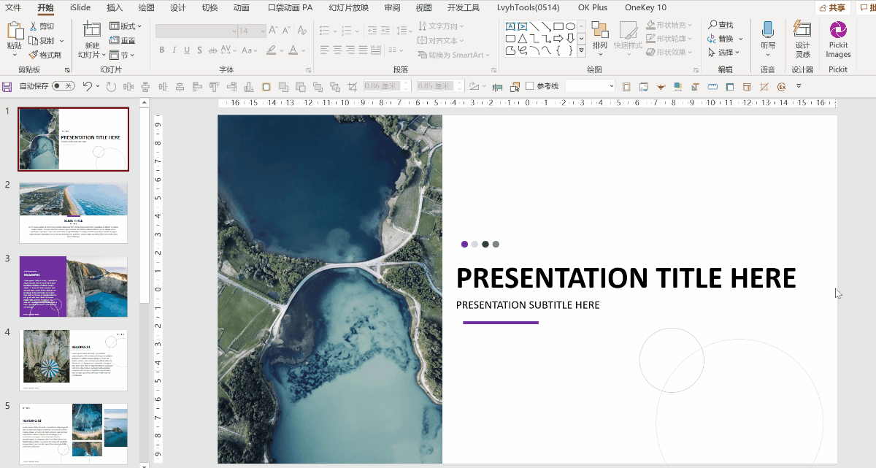Select slide 3 thumbnail with purple panel
This screenshot has width=876, height=468.
click(x=73, y=286)
